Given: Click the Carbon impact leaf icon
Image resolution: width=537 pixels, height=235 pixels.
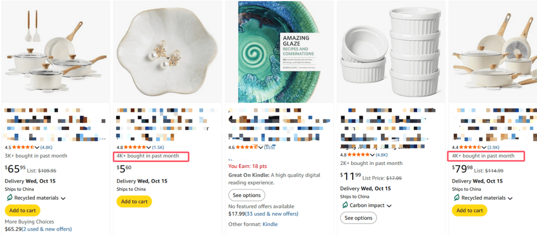Looking at the screenshot, I should tap(345, 205).
